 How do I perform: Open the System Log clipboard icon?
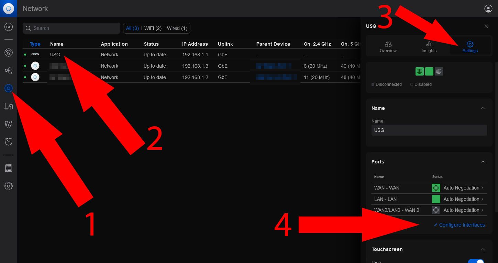coord(9,168)
